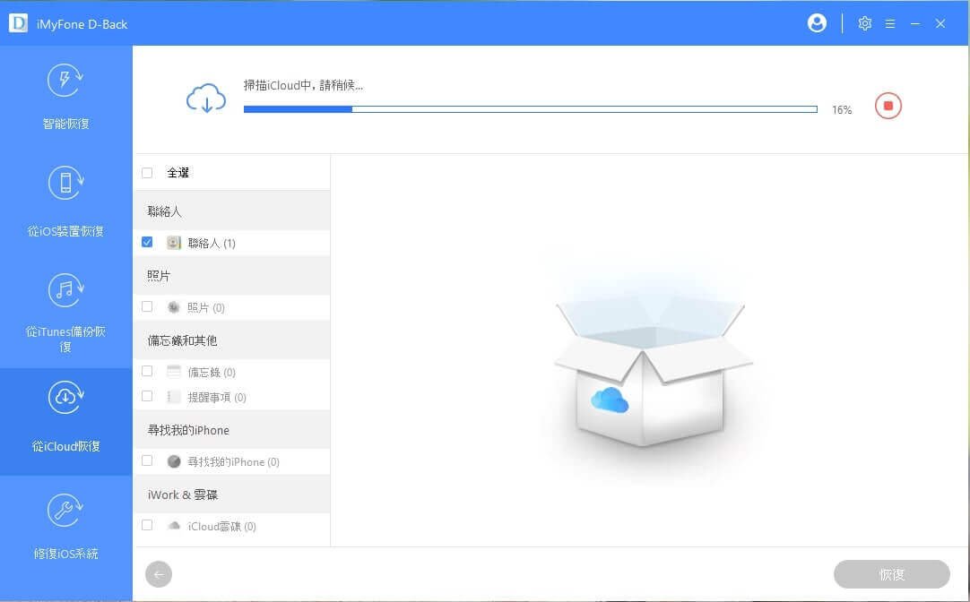Click the iWork & 雲碟 category header
The height and width of the screenshot is (602, 970).
click(x=183, y=494)
